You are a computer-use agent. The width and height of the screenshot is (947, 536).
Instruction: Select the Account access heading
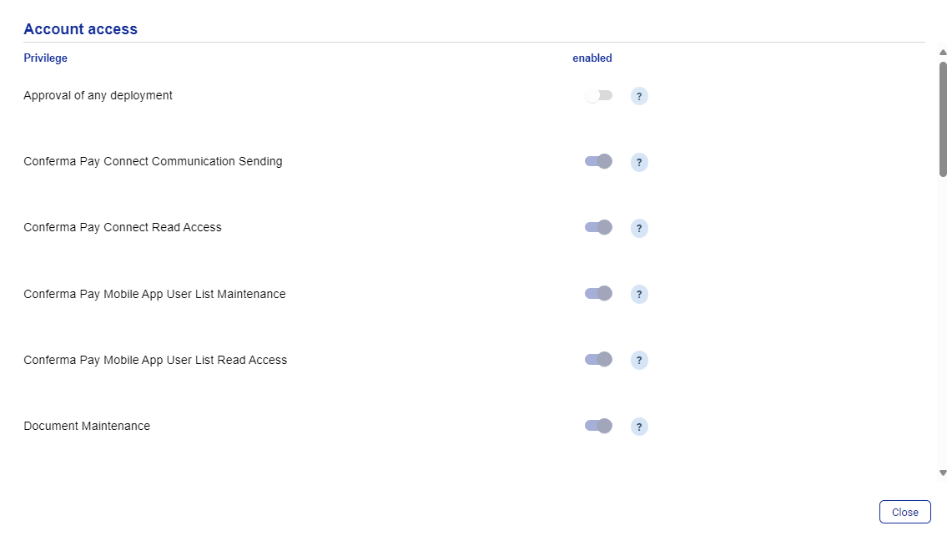pyautogui.click(x=80, y=29)
